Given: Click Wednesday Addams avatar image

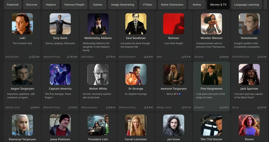Looking at the screenshot, I should pos(98,24).
